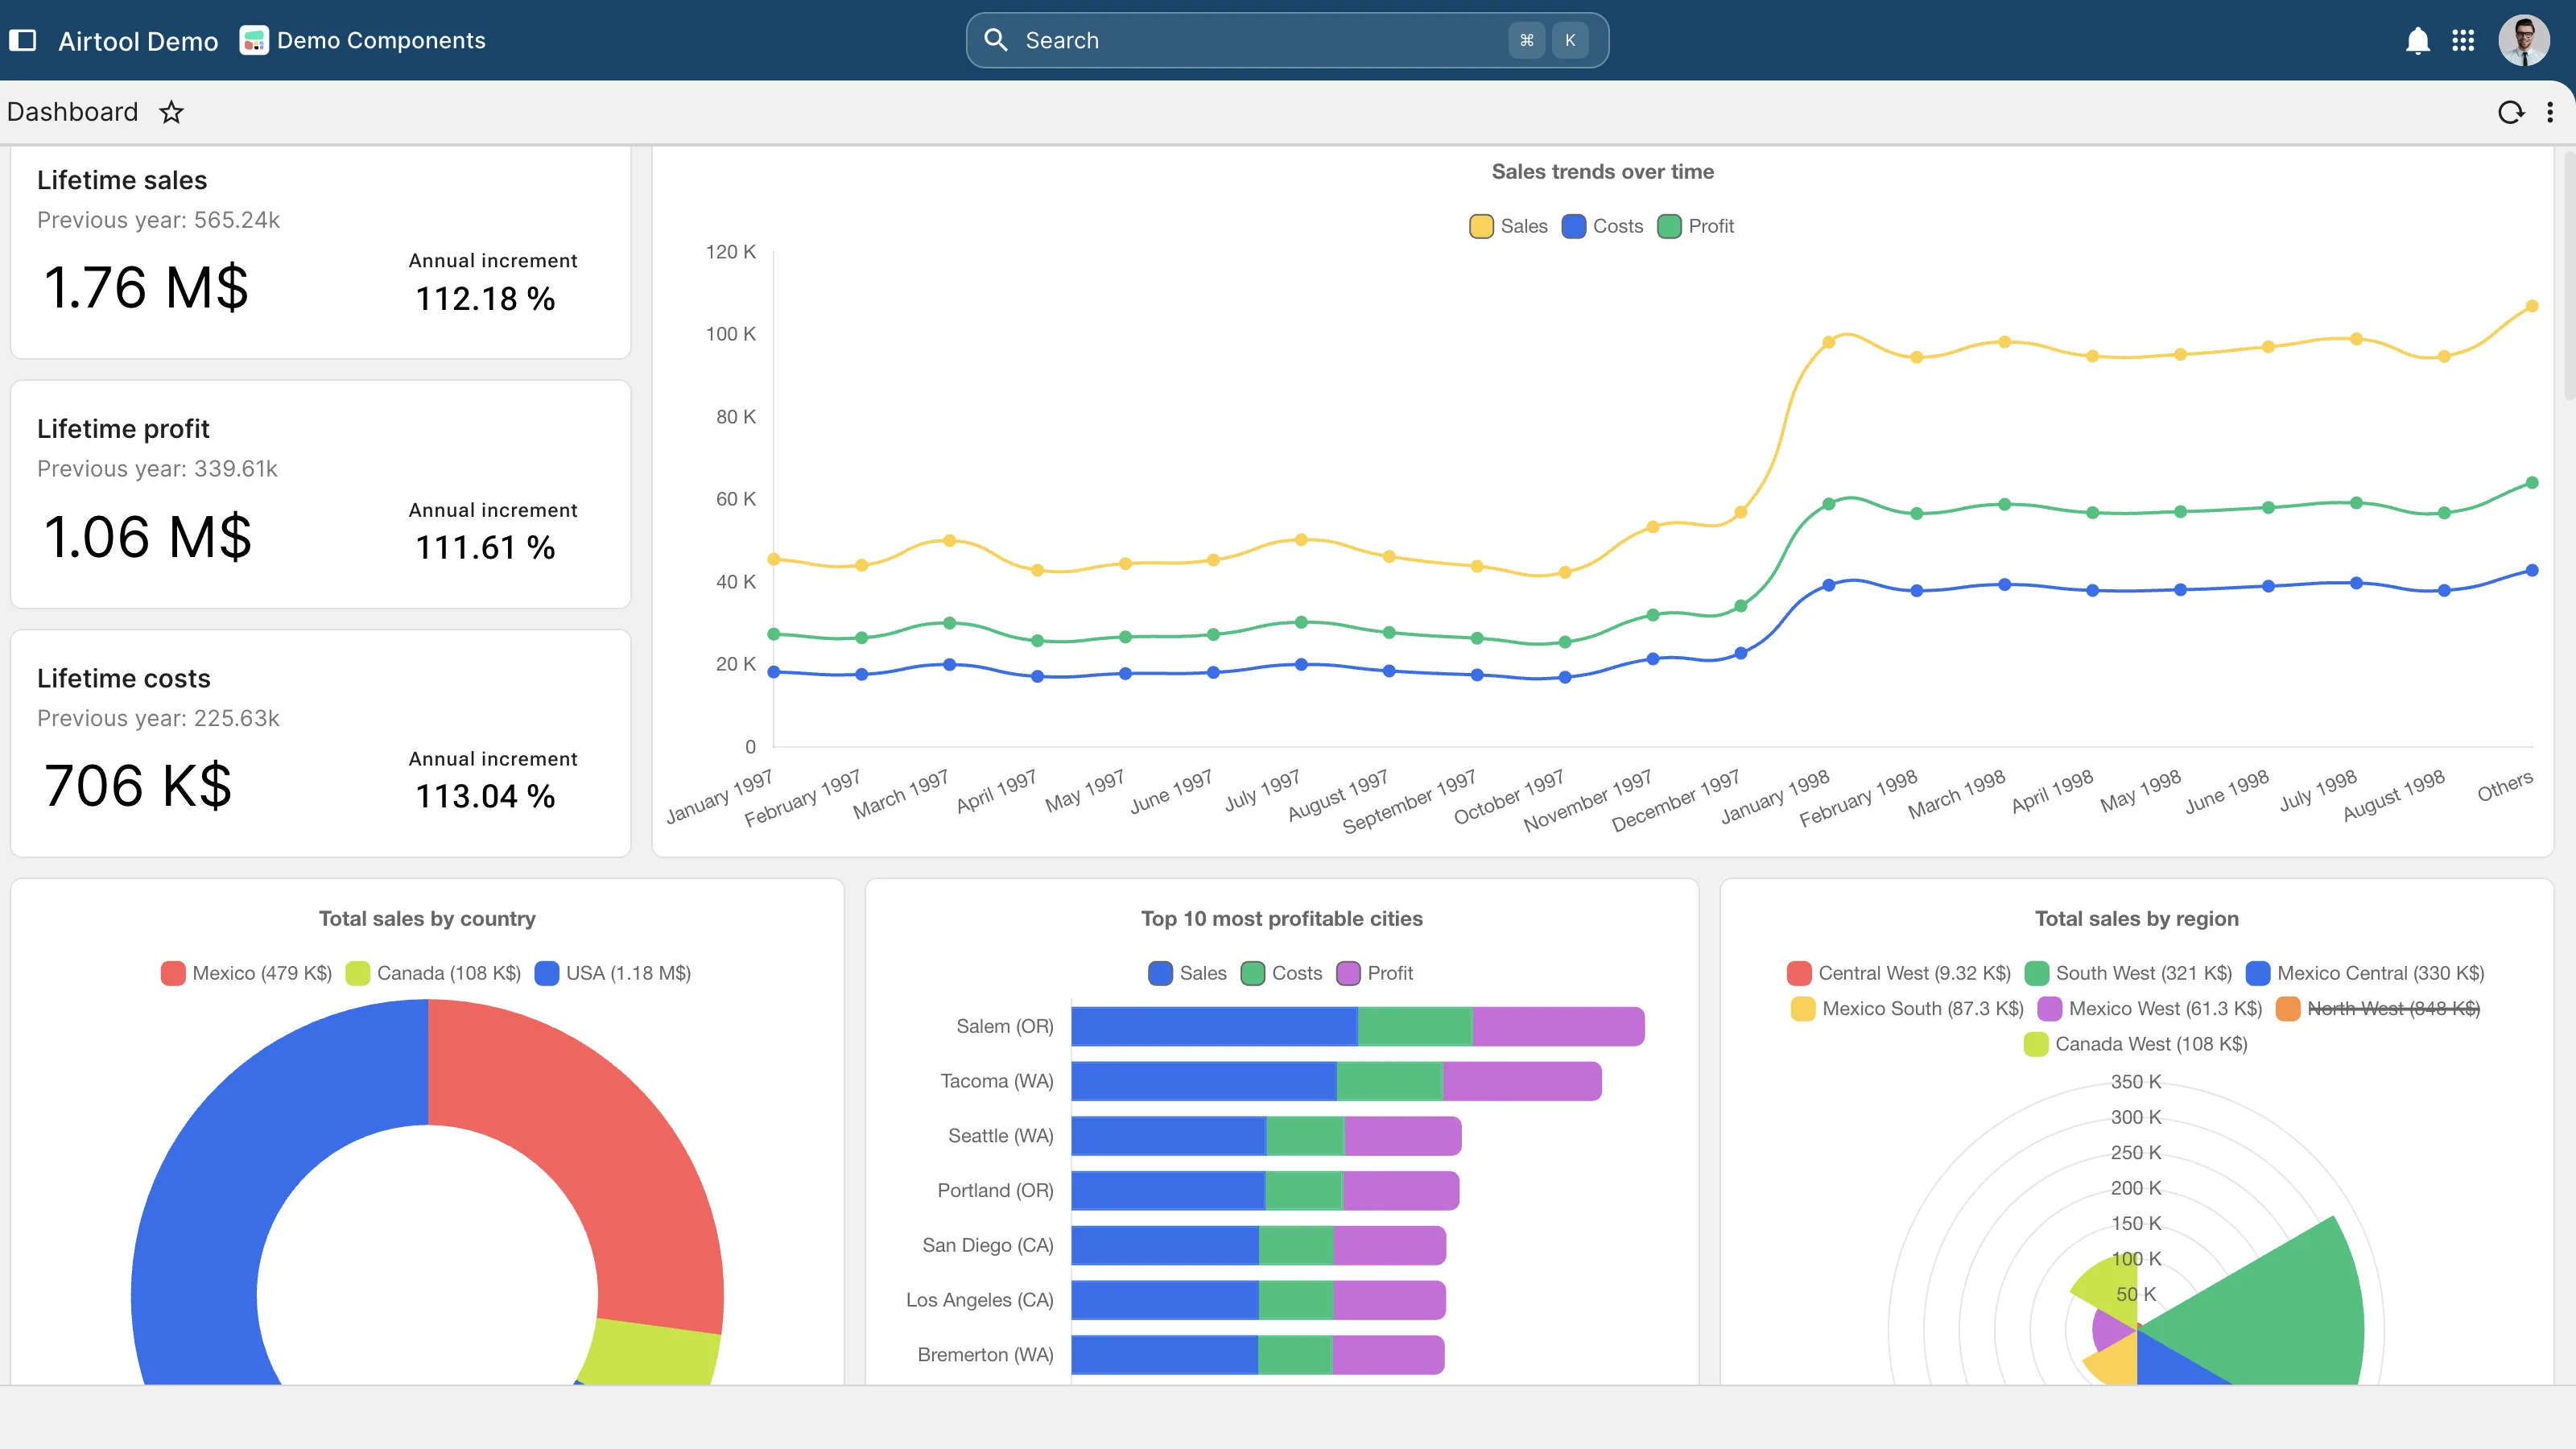Toggle Profit series in trends legend
2576x1449 pixels.
tap(1695, 226)
